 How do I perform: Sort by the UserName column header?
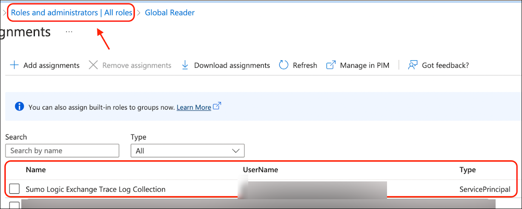260,170
